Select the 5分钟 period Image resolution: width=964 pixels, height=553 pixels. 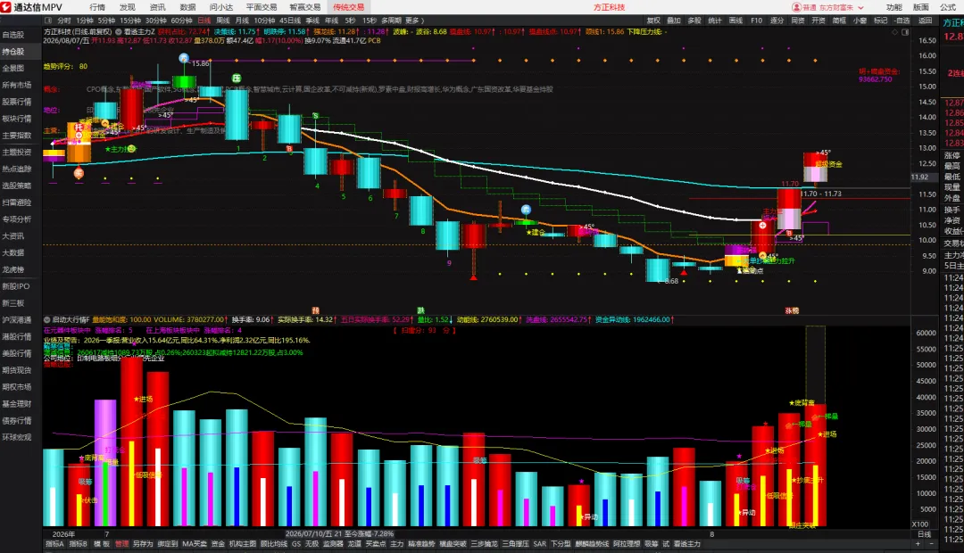(x=106, y=21)
